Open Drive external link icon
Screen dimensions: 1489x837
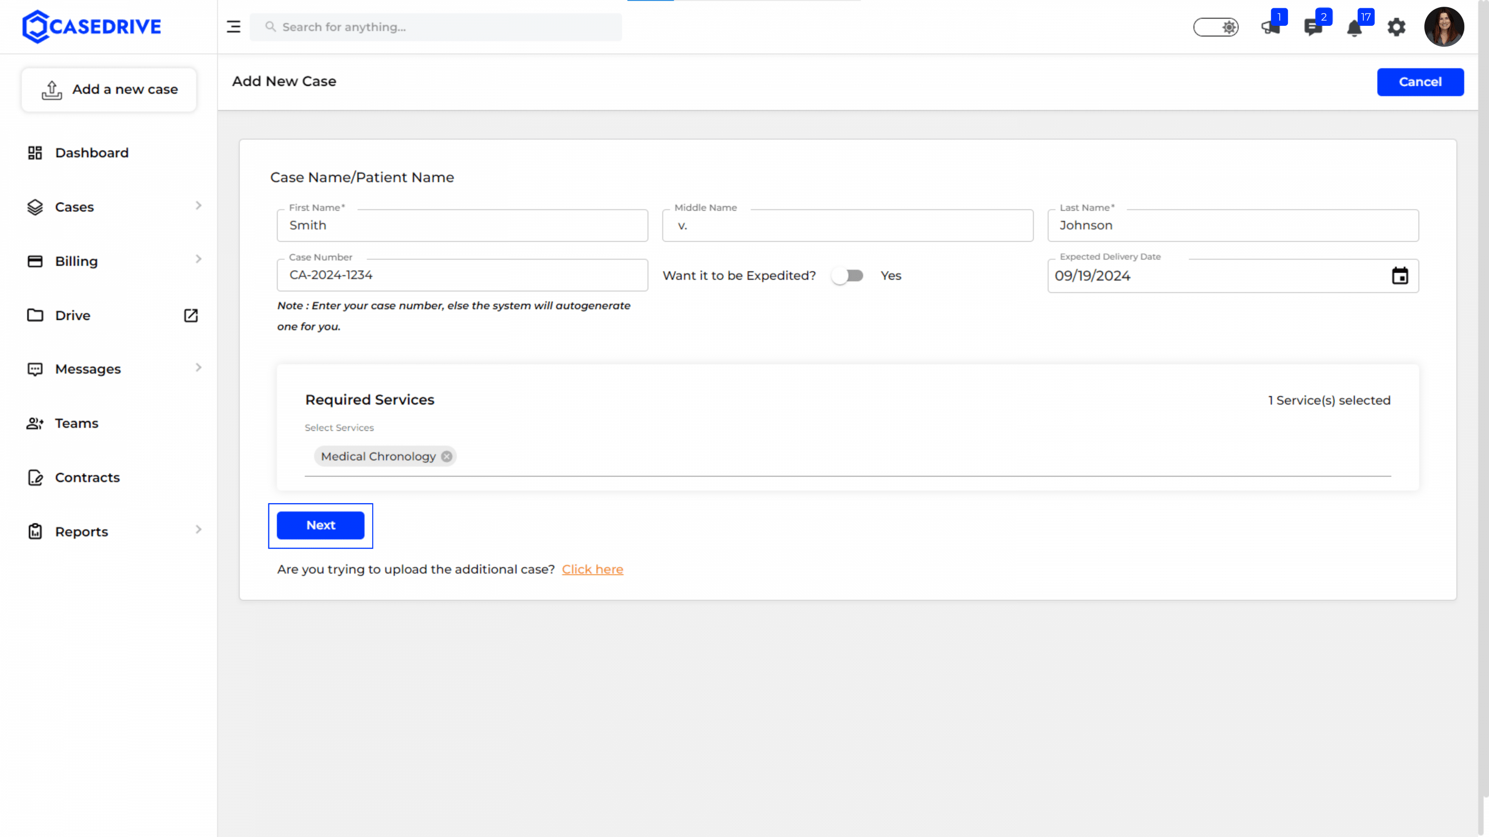click(191, 315)
